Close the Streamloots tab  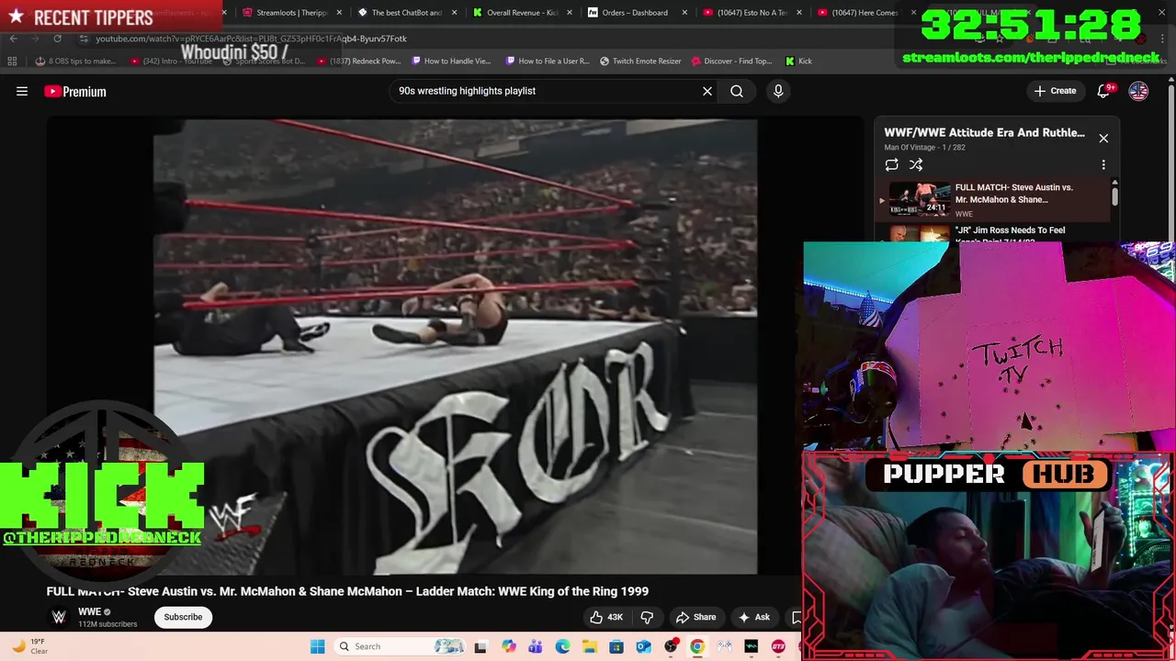point(339,13)
